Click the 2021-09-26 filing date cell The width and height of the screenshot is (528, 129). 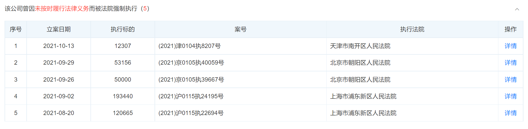tap(58, 80)
